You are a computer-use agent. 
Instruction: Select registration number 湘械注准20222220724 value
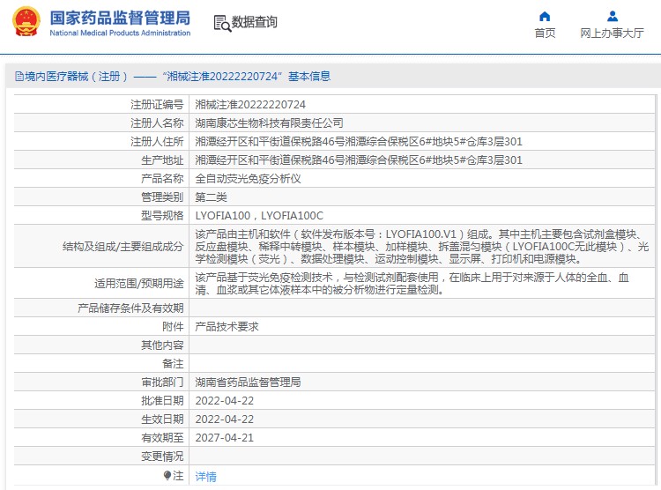(250, 105)
